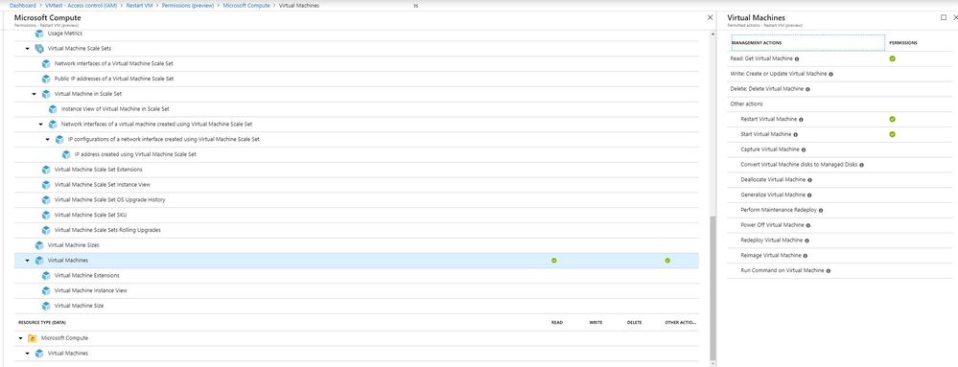This screenshot has height=367, width=958.
Task: Click the Virtual Machine Scale Set Extensions icon
Action: coord(46,170)
